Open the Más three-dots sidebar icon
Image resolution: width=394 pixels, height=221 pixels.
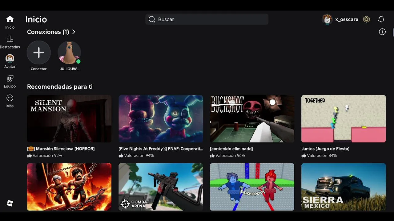click(x=10, y=98)
